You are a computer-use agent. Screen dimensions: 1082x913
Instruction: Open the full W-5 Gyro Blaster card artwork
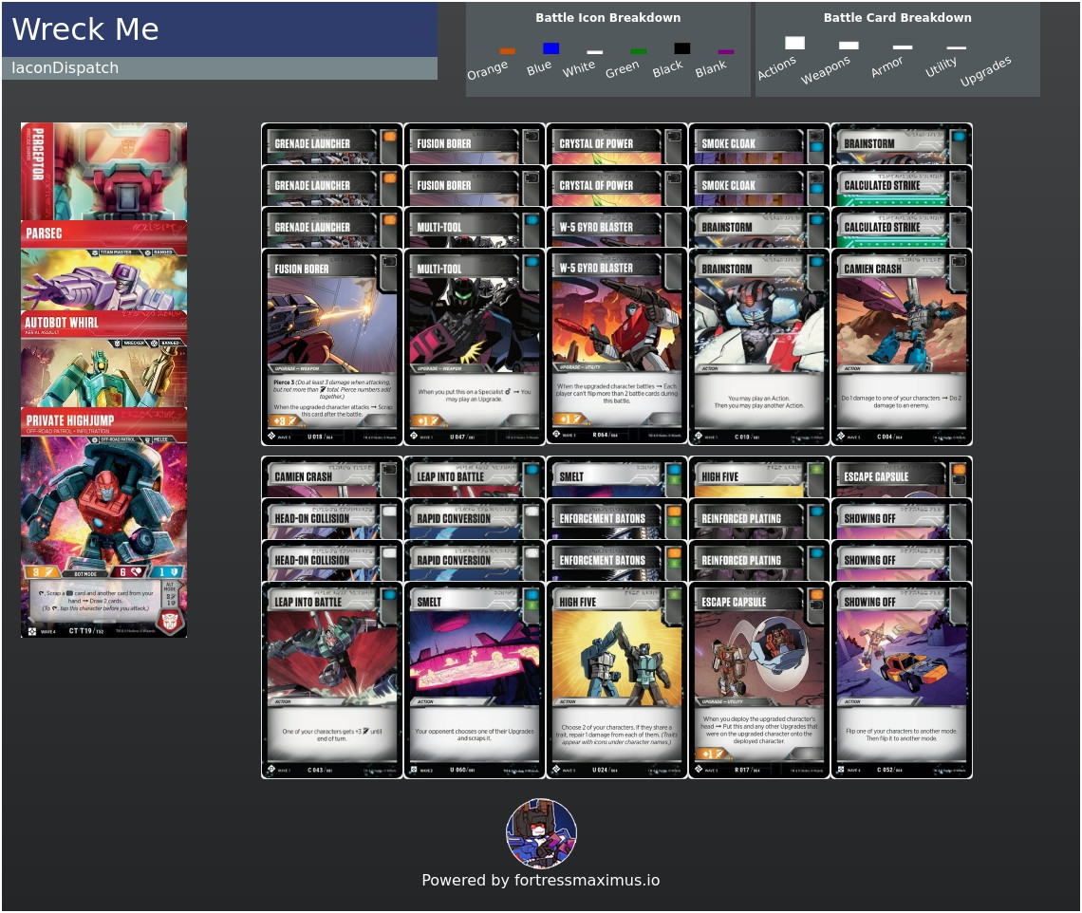coord(617,347)
